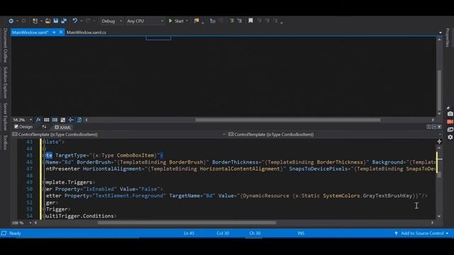Click ComboBoxItem text on line 45
The height and width of the screenshot is (255, 454).
(135, 155)
